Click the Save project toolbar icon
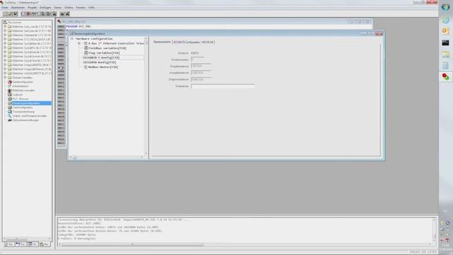The height and width of the screenshot is (255, 453). pyautogui.click(x=16, y=13)
